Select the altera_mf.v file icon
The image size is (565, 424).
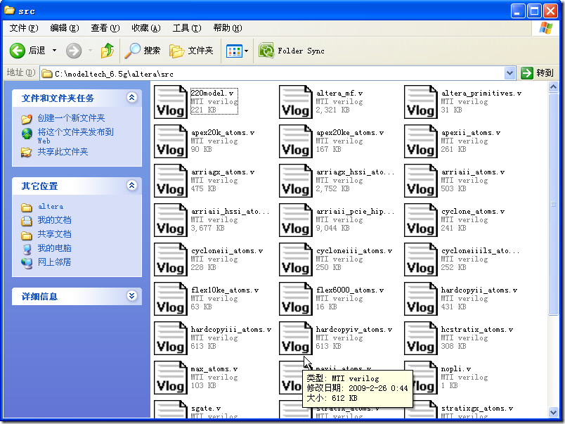295,102
